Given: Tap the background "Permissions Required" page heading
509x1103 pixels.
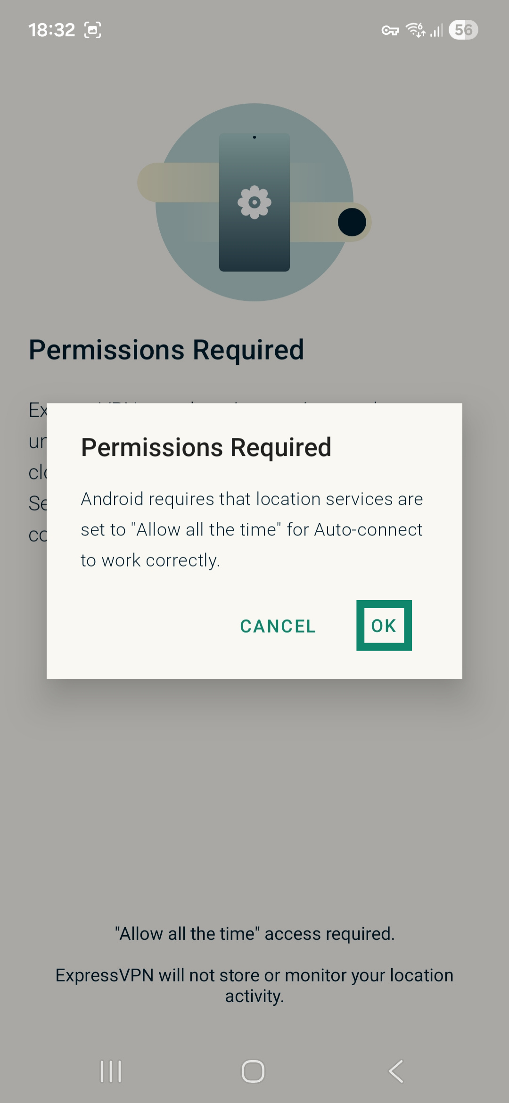Looking at the screenshot, I should (x=166, y=350).
